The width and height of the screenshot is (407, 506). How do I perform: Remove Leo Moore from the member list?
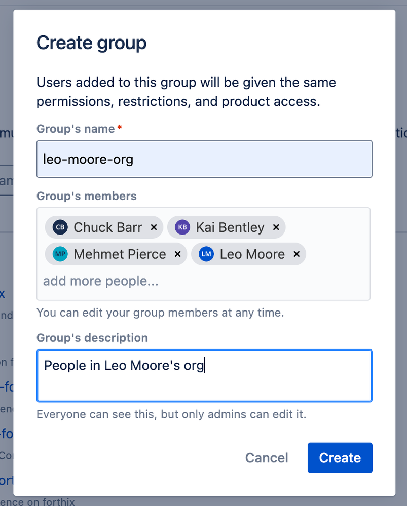pyautogui.click(x=297, y=254)
